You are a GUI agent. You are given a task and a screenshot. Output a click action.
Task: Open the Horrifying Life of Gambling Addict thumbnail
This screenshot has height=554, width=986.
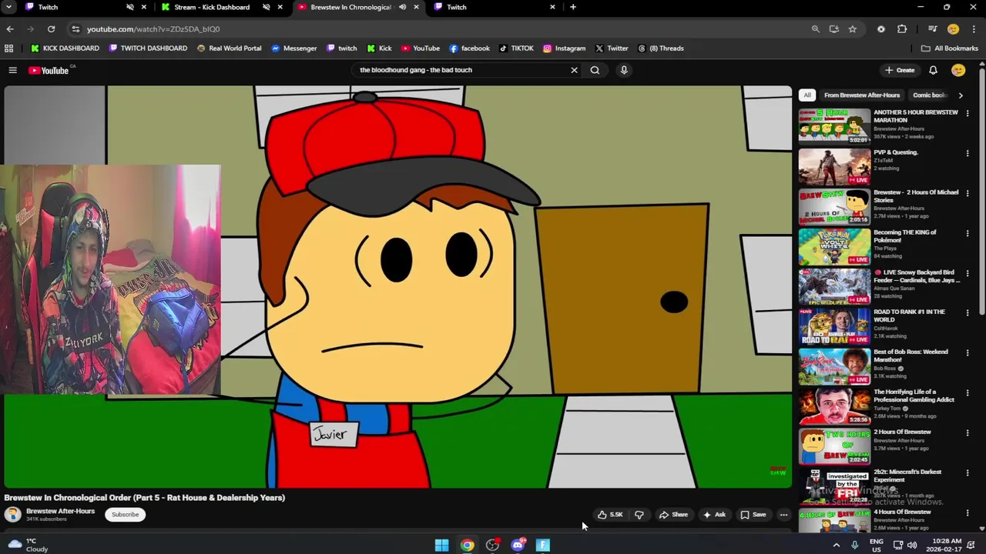[834, 406]
